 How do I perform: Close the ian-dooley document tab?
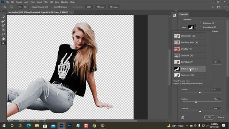pyautogui.click(x=72, y=12)
